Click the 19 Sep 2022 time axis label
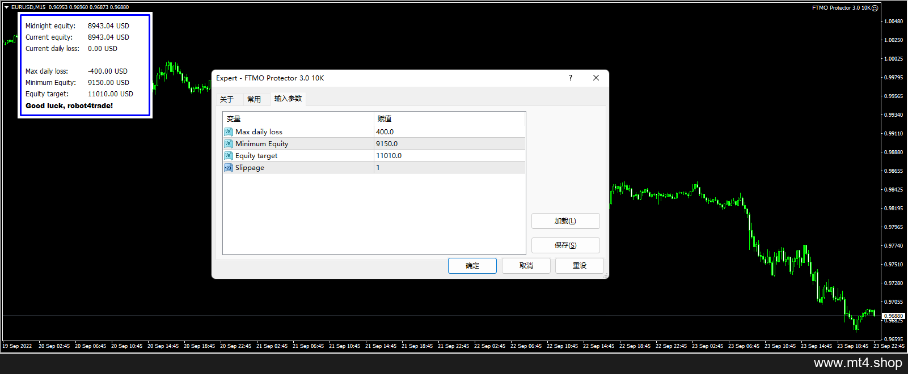Viewport: 908px width, 374px height. click(17, 346)
